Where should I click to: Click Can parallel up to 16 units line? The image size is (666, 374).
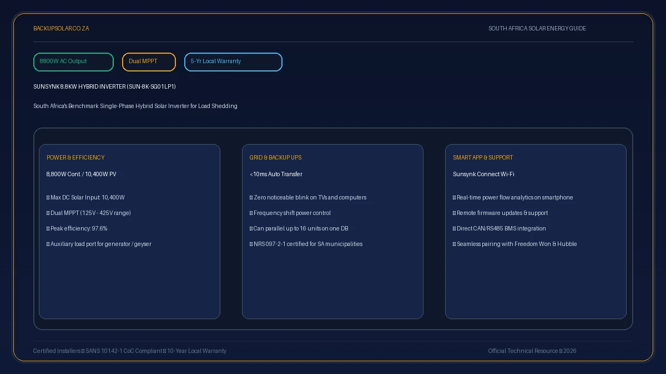click(x=299, y=229)
